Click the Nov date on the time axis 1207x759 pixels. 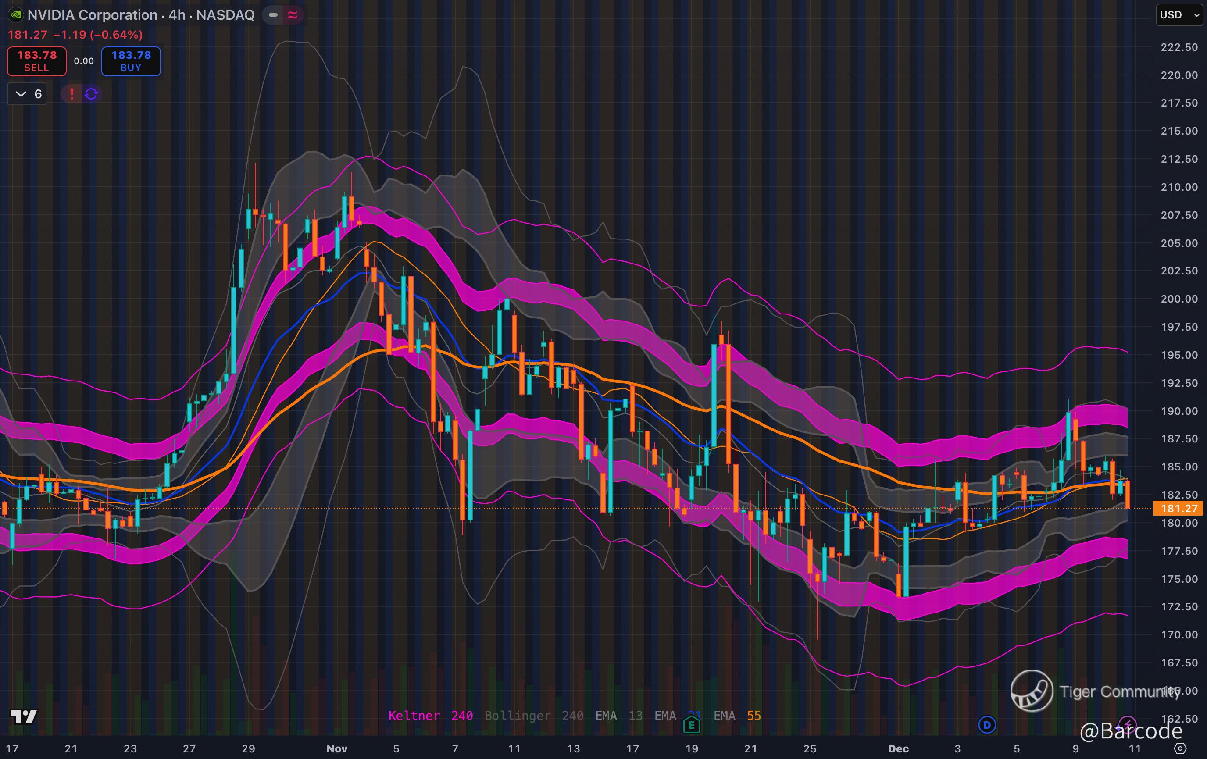(337, 748)
